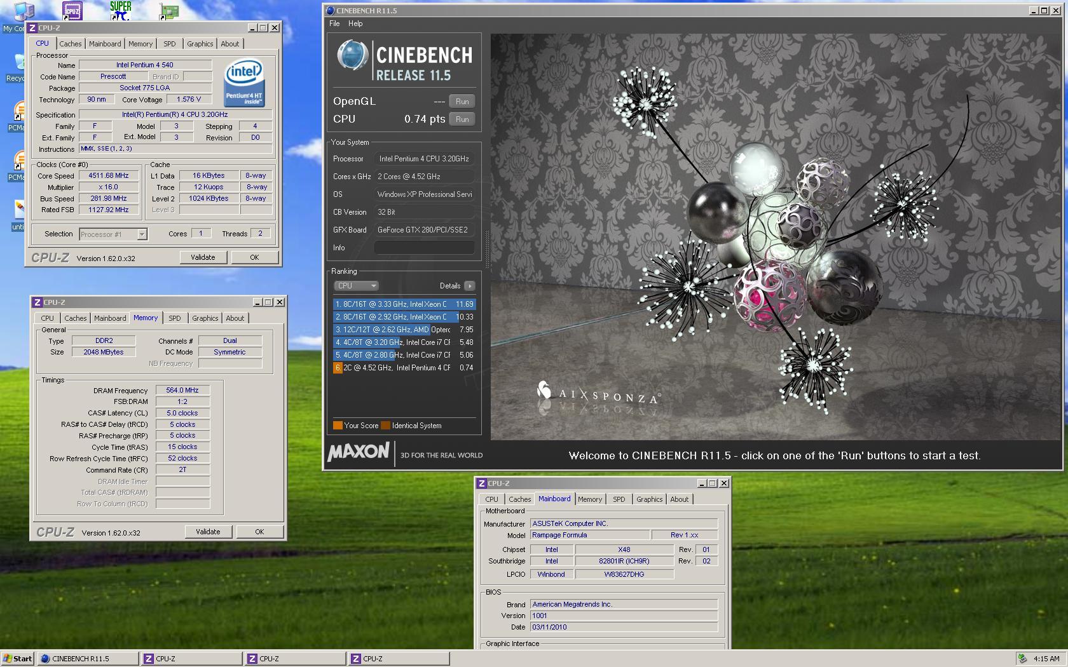Click Validate in CPU-Z Memory window

point(208,532)
